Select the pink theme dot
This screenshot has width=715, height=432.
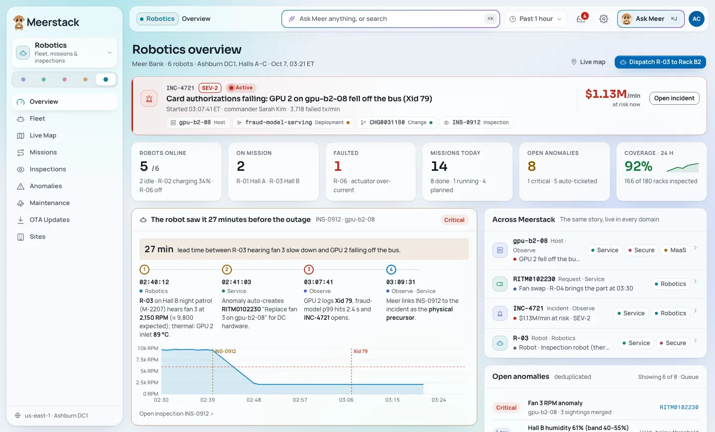pyautogui.click(x=65, y=79)
